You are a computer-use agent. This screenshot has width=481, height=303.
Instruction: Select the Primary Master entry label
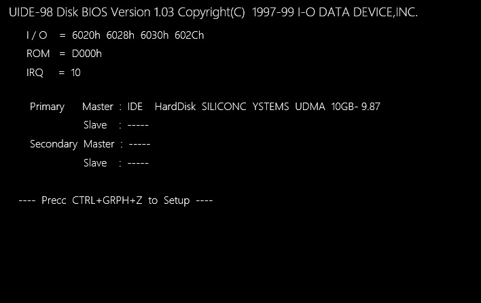[x=98, y=107]
